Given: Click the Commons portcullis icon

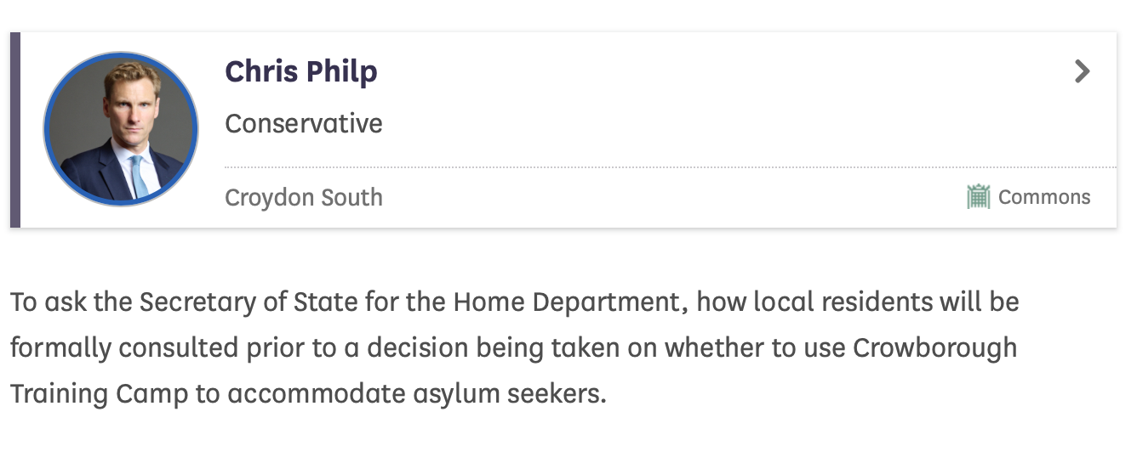Looking at the screenshot, I should click(x=979, y=197).
